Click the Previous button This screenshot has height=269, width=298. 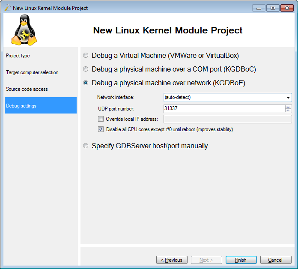172,260
